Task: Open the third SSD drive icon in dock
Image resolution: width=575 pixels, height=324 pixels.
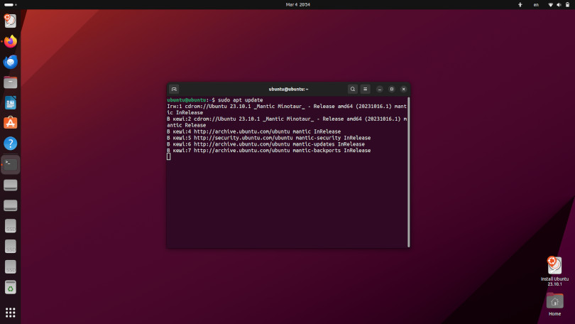Action: pos(10,267)
